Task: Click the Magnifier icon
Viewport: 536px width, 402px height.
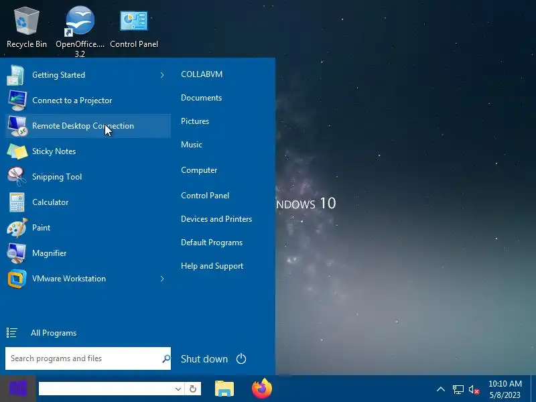Action: (x=17, y=253)
